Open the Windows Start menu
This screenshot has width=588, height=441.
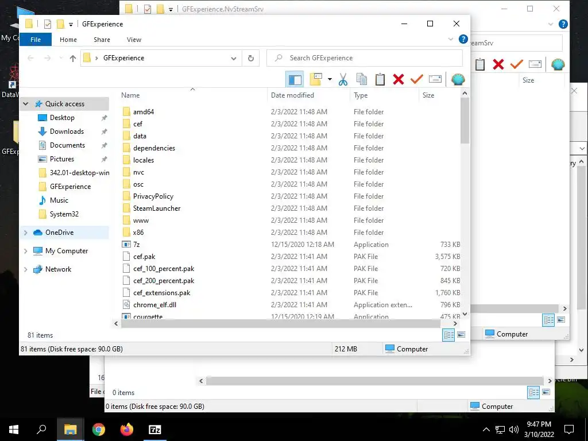[14, 430]
